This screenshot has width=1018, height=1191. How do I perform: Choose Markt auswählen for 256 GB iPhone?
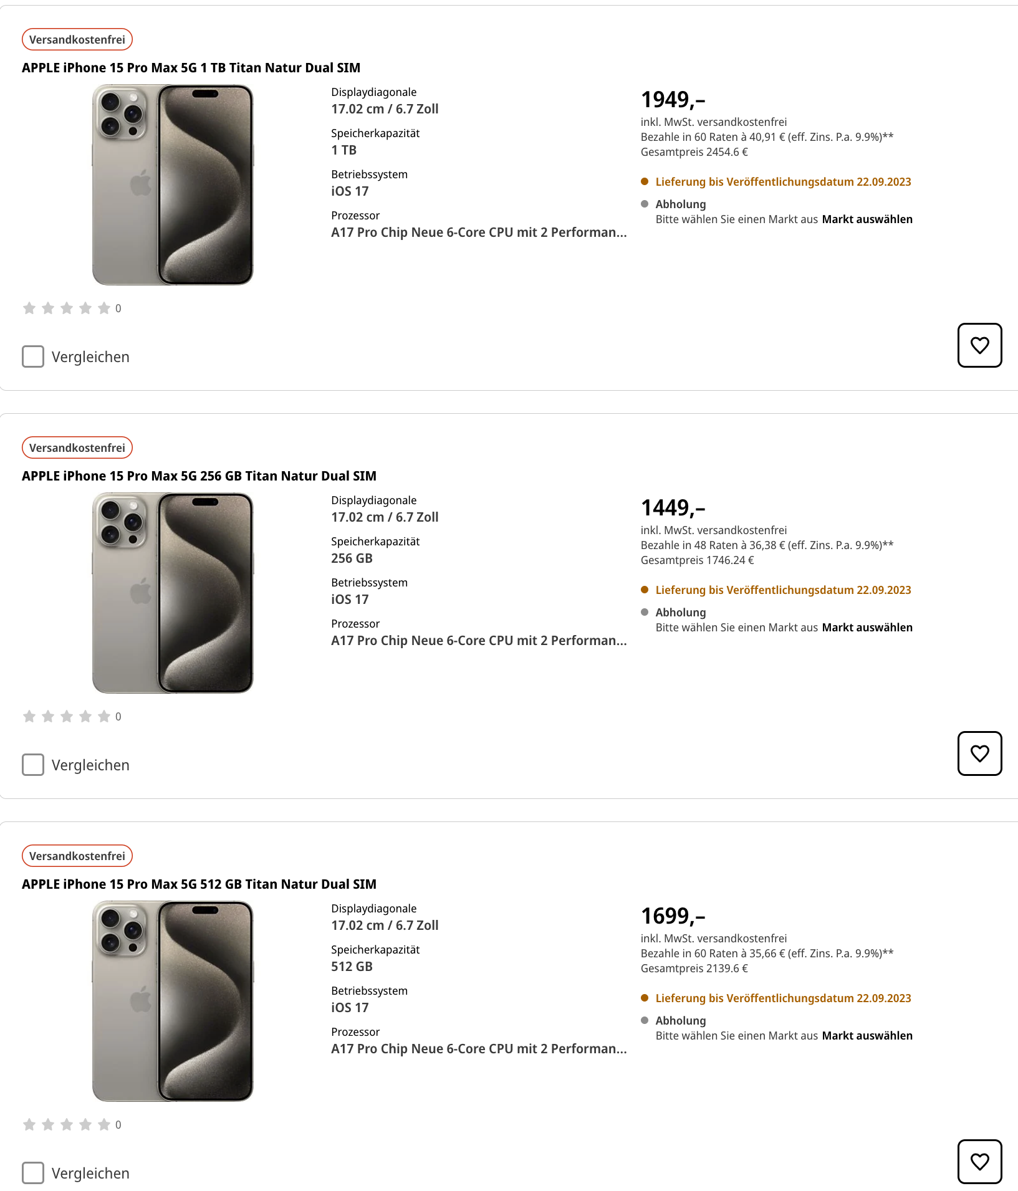tap(867, 628)
